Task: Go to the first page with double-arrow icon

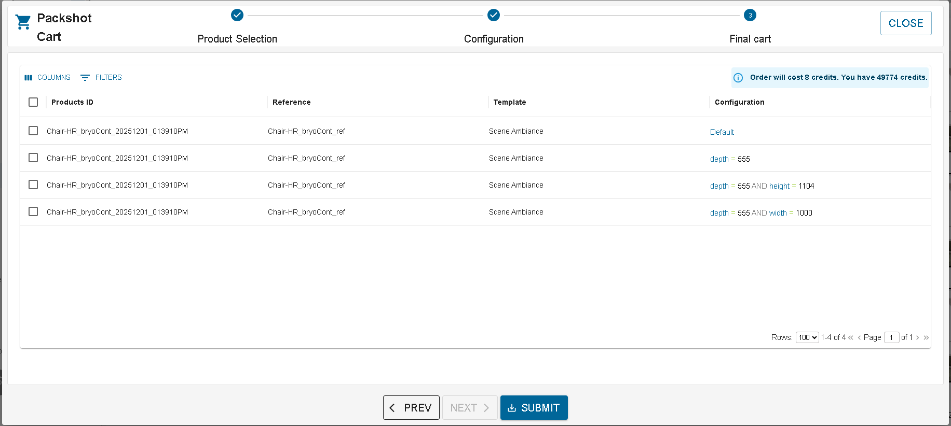Action: (x=851, y=337)
